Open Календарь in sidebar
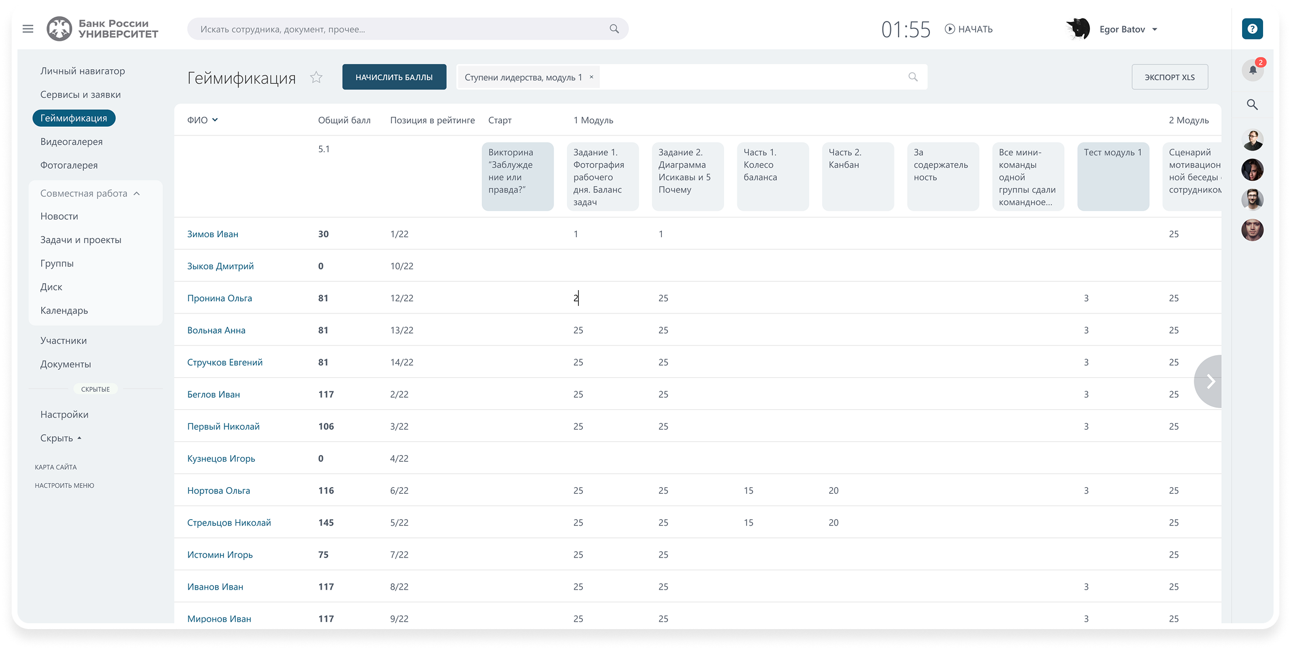This screenshot has width=1291, height=650. pos(64,310)
